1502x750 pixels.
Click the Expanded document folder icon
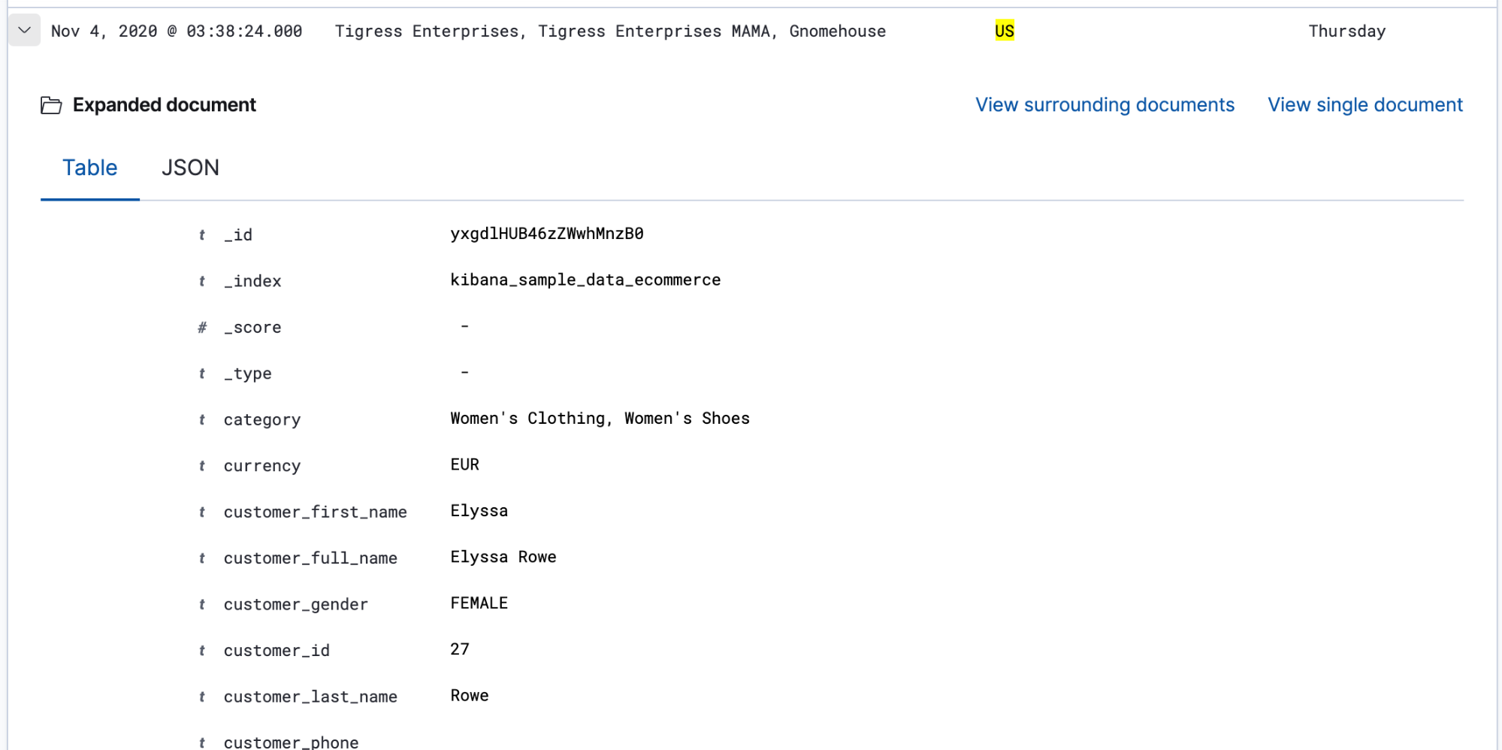[51, 105]
